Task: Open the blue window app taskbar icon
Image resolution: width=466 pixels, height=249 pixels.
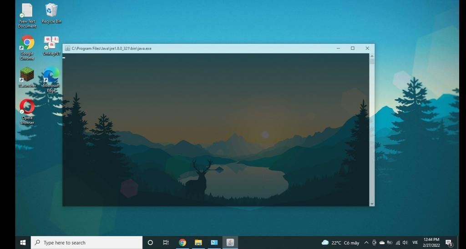Action: (x=214, y=243)
